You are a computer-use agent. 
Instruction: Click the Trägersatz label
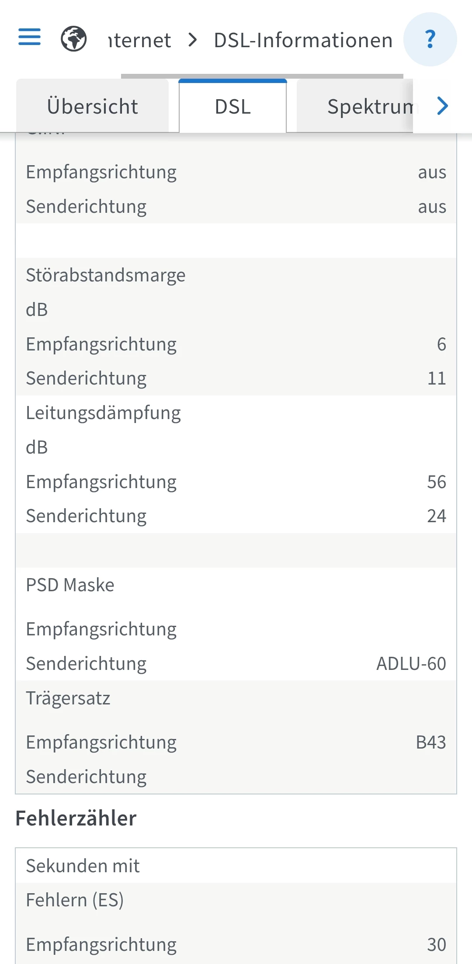tap(68, 698)
